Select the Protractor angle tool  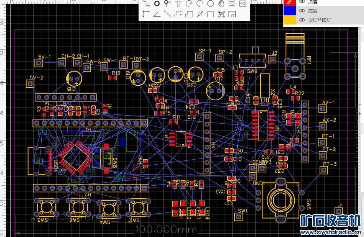[x=157, y=14]
